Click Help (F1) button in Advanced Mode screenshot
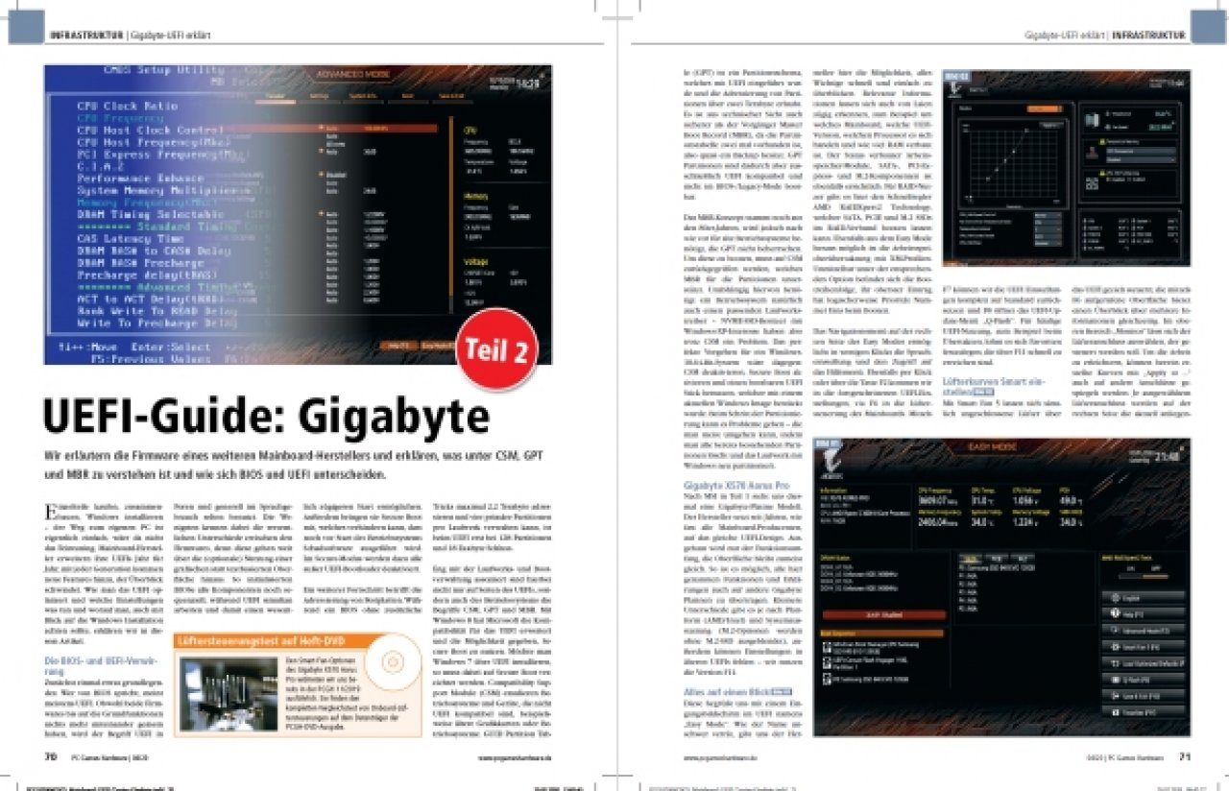The height and width of the screenshot is (791, 1229). pos(398,346)
